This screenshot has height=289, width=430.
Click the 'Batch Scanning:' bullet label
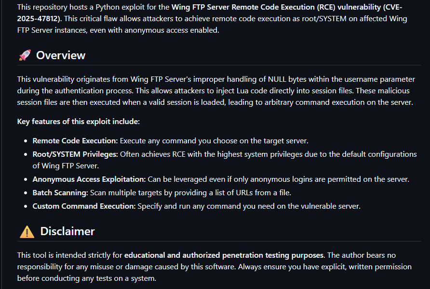(60, 193)
